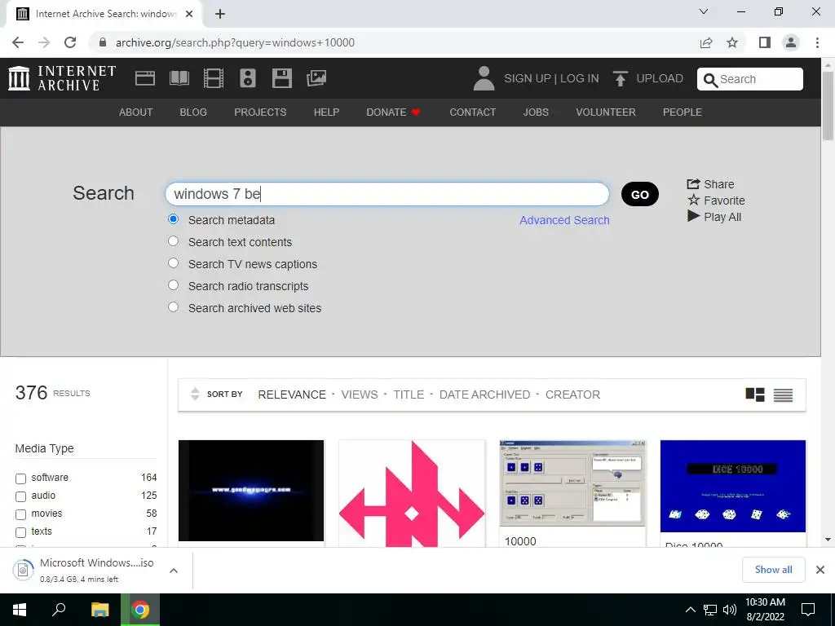The width and height of the screenshot is (835, 626).
Task: Open the Internet Archive home logo
Action: [x=62, y=78]
